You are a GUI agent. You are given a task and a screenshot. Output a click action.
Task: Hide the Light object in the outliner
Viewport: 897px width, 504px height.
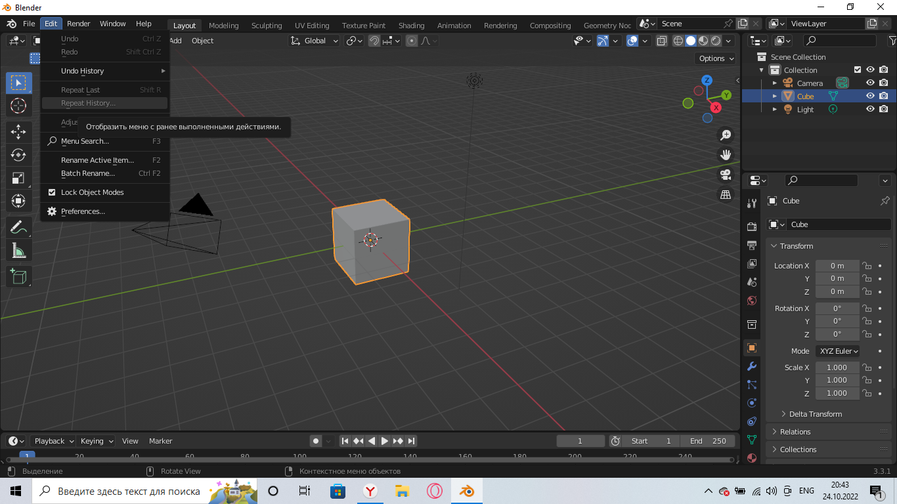tap(870, 109)
